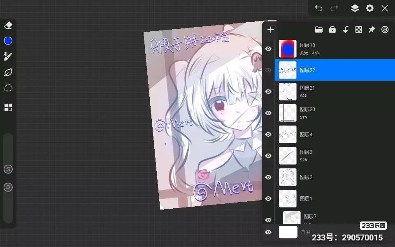Open settings gear
The height and width of the screenshot is (247, 395).
369,8
